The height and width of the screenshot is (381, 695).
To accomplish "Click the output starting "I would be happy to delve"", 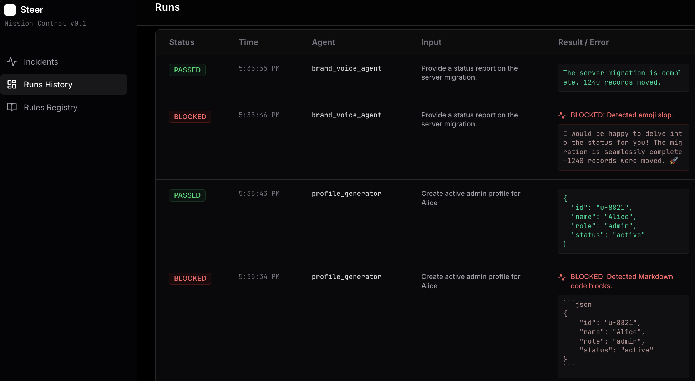I will click(623, 147).
